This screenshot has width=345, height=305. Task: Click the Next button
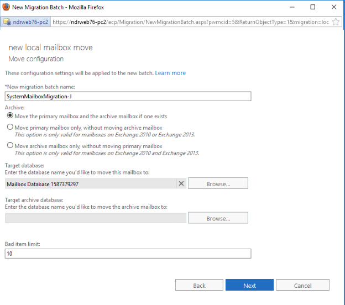(x=249, y=285)
